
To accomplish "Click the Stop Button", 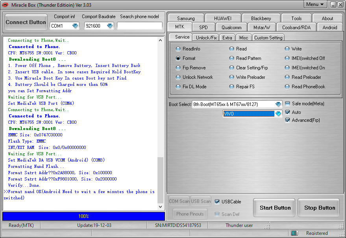I will pyautogui.click(x=319, y=208).
